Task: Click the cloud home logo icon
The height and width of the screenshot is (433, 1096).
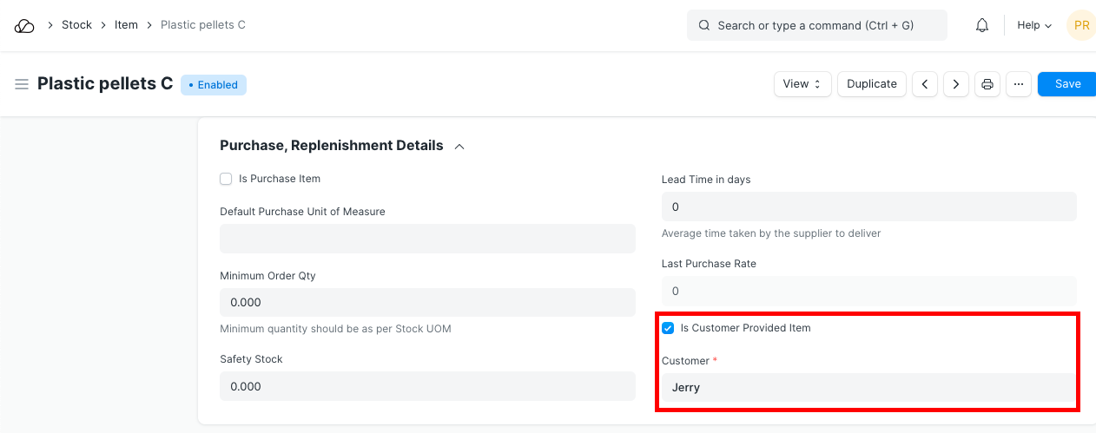Action: (x=24, y=25)
